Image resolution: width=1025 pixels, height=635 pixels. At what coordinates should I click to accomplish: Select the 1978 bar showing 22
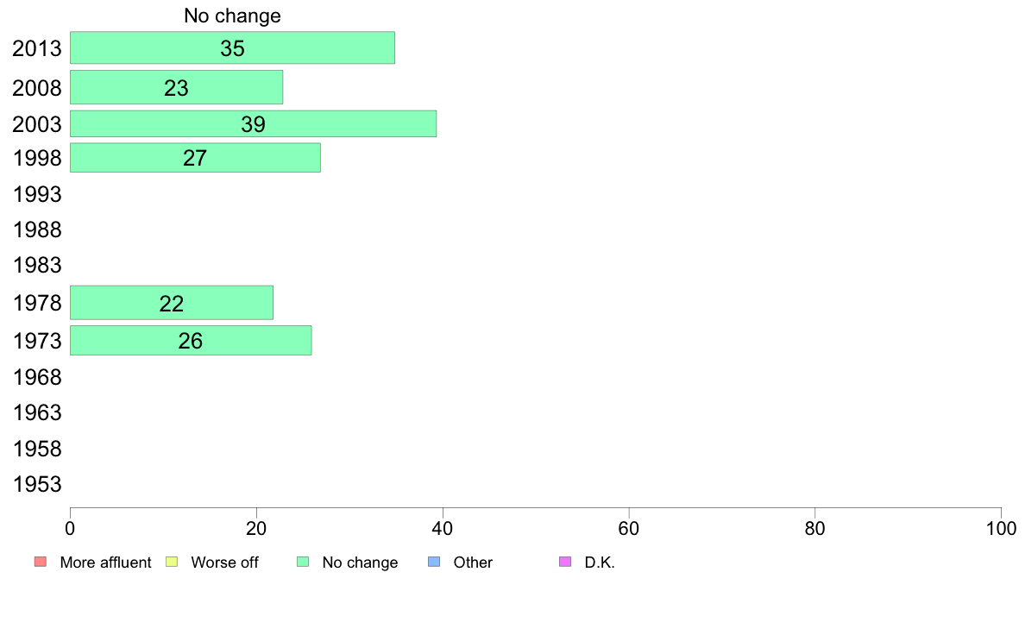tap(172, 303)
